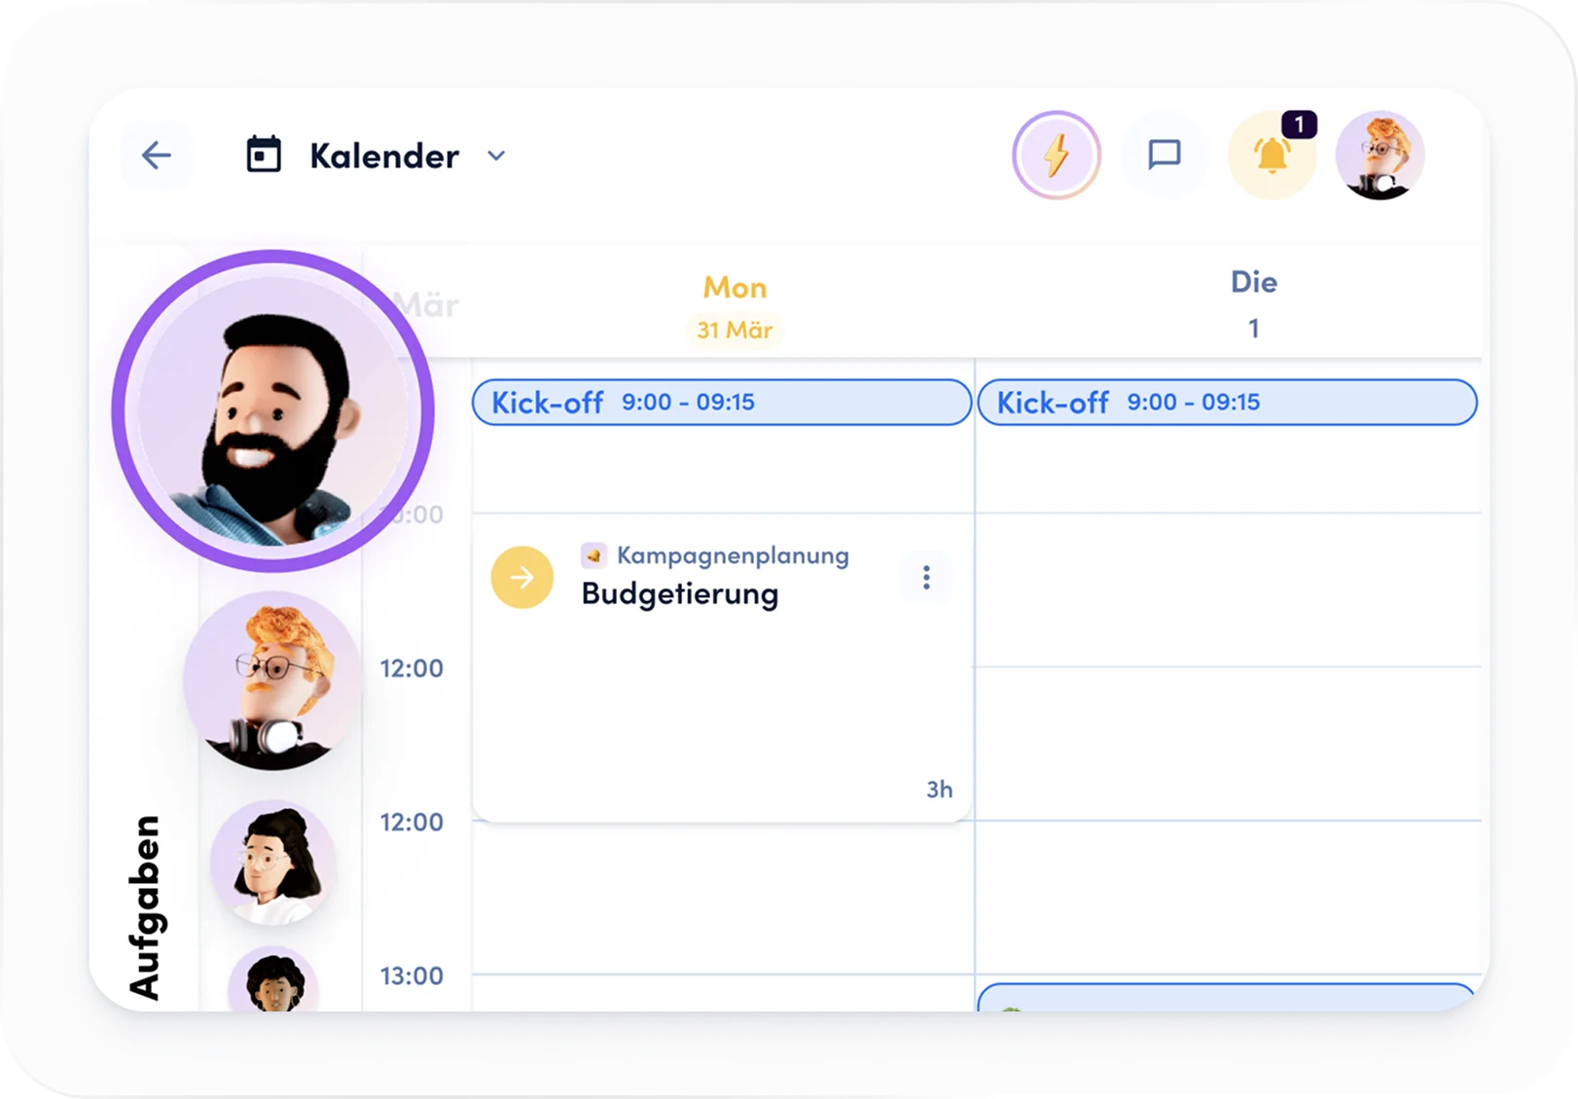Open Monday Kick-off 9:00 event
Viewport: 1578px width, 1099px height.
[x=722, y=402]
